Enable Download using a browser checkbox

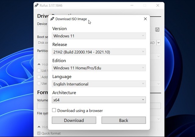click(x=54, y=111)
